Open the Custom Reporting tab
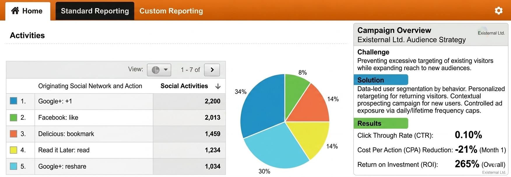 (171, 11)
